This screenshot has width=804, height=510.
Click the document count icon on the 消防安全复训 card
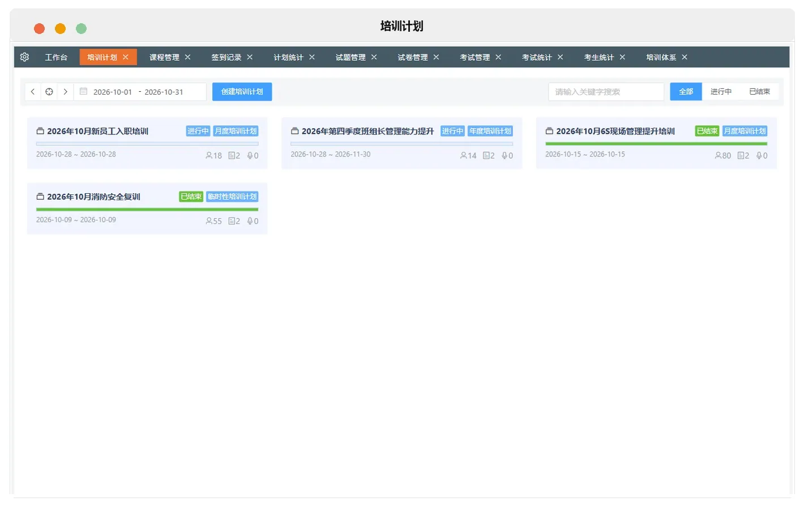(232, 222)
